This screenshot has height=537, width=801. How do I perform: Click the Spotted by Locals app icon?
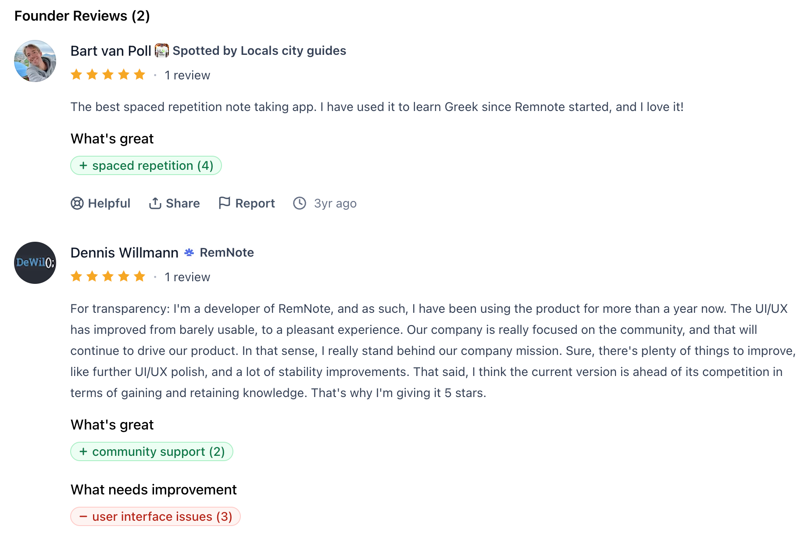click(162, 50)
